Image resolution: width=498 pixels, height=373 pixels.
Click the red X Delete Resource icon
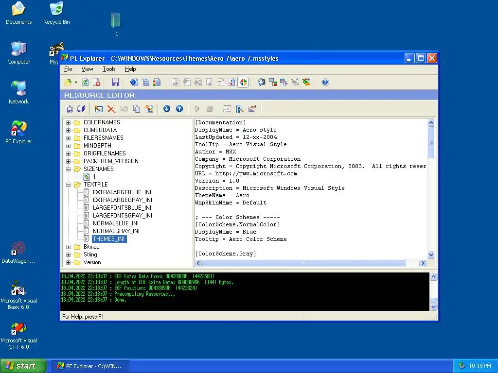pos(111,109)
